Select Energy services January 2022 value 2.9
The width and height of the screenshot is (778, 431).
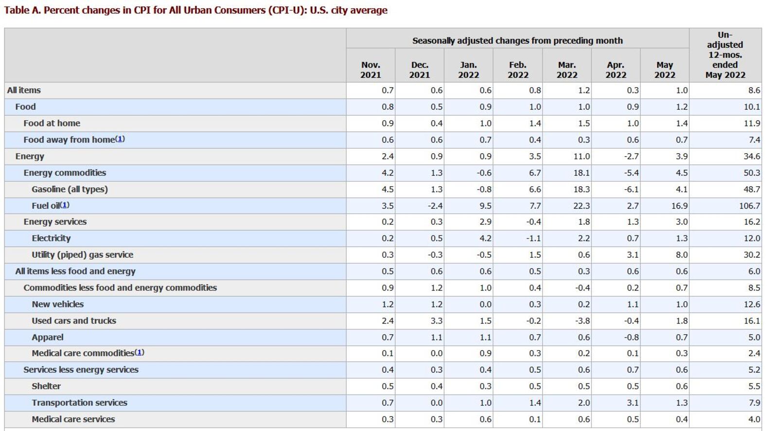[x=485, y=222]
